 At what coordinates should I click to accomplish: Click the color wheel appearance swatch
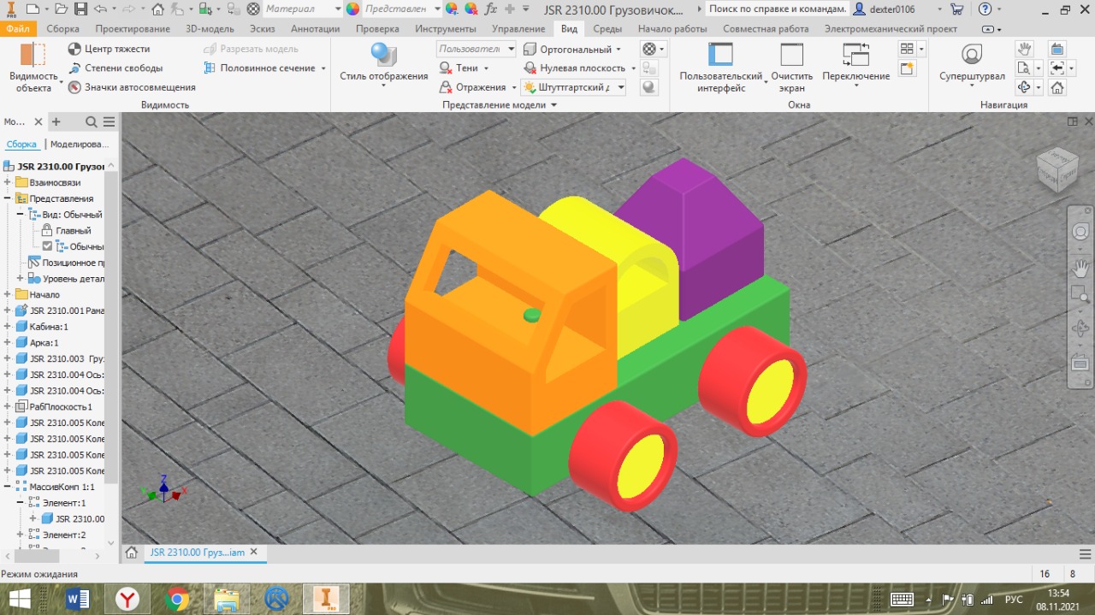coord(353,9)
